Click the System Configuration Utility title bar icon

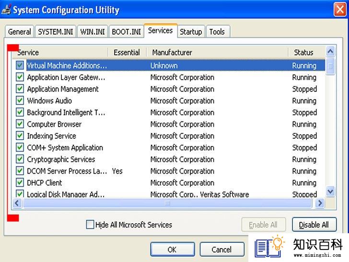click(6, 10)
